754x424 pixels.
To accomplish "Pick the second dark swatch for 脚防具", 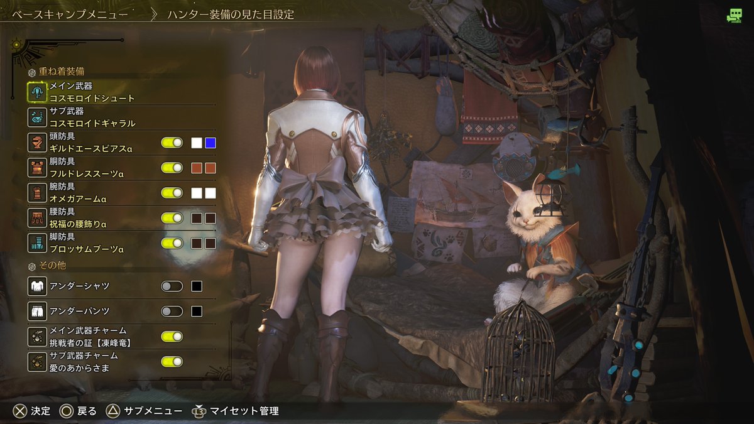I will tap(210, 243).
